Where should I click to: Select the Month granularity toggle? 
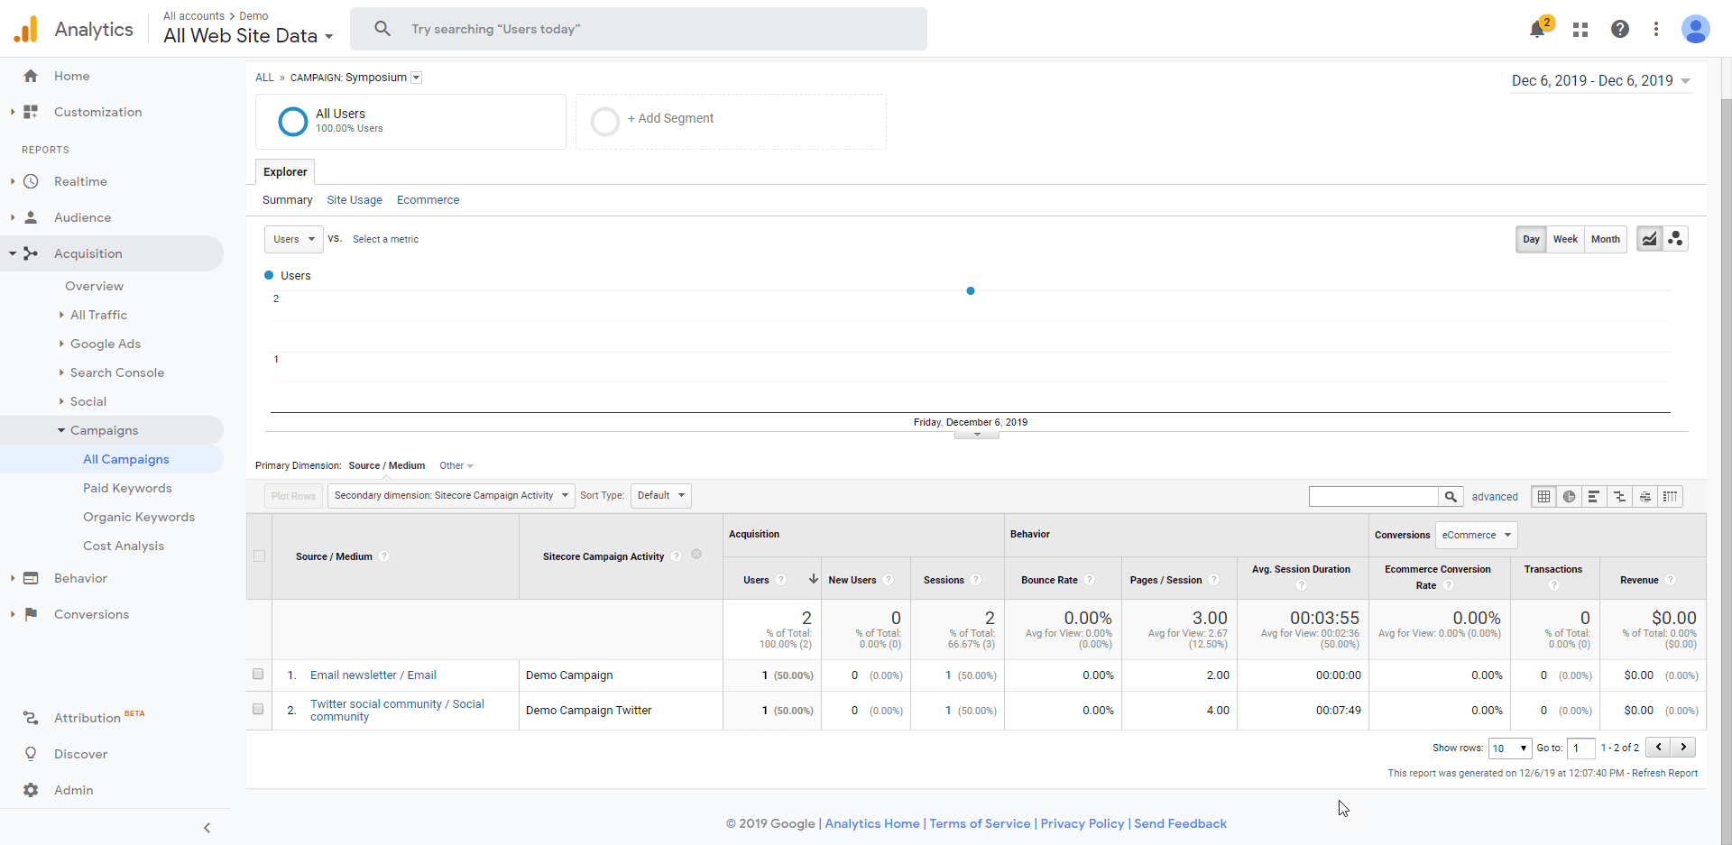[1605, 239]
